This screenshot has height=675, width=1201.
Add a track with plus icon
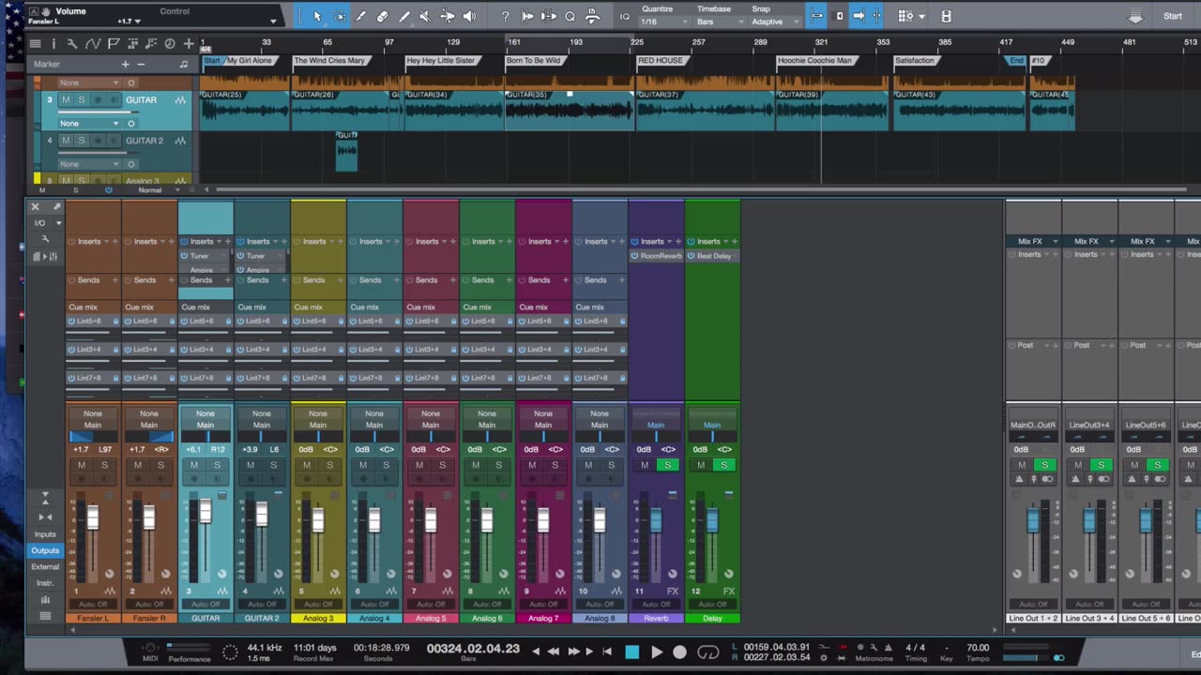(x=189, y=43)
